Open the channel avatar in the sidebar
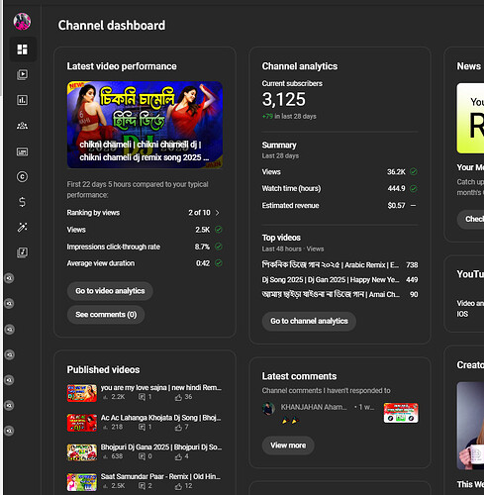Image resolution: width=484 pixels, height=495 pixels. click(22, 22)
